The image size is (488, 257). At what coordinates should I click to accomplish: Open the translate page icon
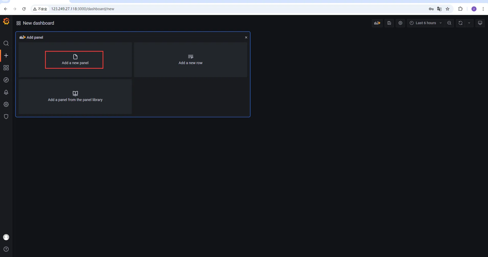[439, 9]
